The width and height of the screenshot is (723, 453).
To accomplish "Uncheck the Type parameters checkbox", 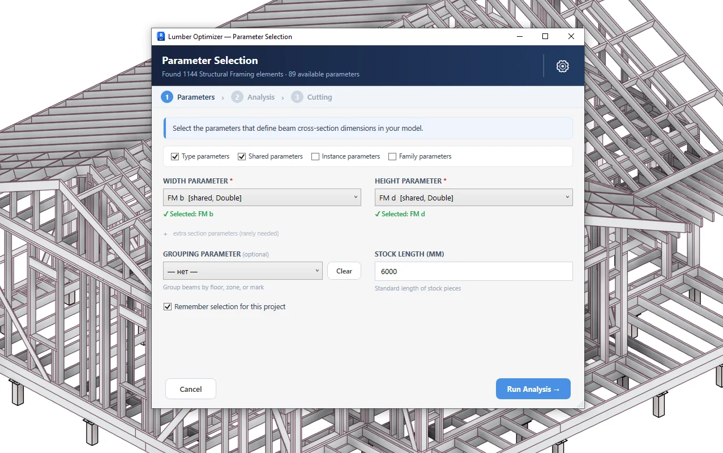I will click(175, 156).
